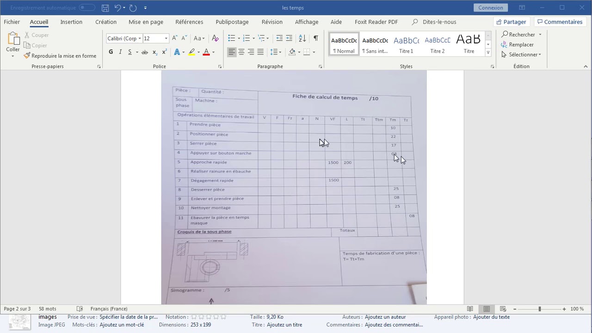Open ribbon display options icon
This screenshot has height=333, width=592.
522,8
